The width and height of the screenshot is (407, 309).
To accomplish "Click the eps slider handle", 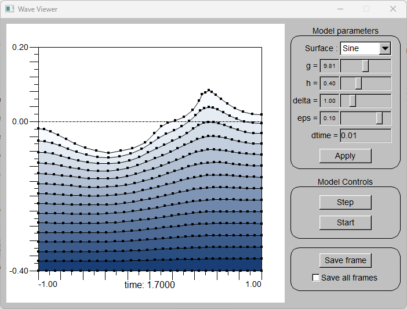I will tap(379, 118).
